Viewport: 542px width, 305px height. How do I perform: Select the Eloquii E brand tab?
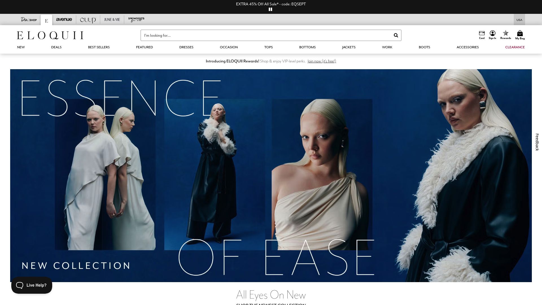pos(46,20)
